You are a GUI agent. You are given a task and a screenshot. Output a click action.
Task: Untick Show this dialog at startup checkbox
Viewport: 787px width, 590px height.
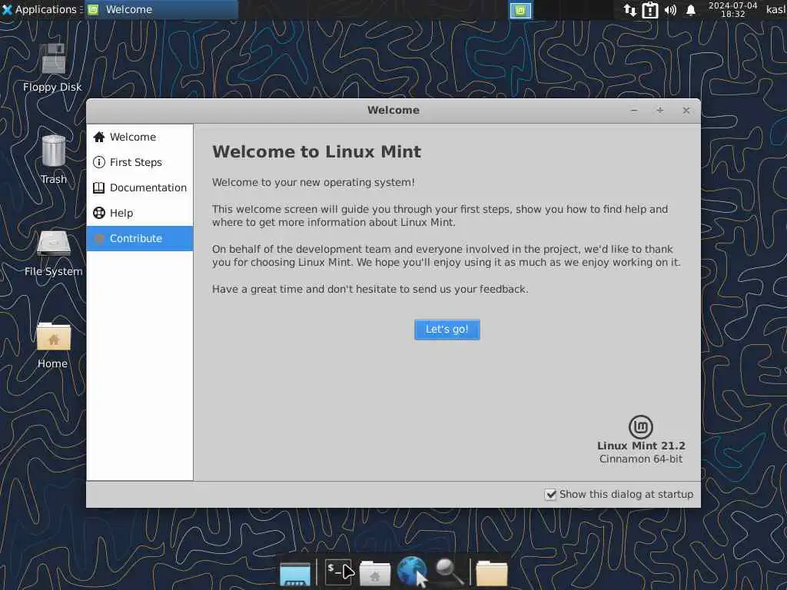coord(550,494)
